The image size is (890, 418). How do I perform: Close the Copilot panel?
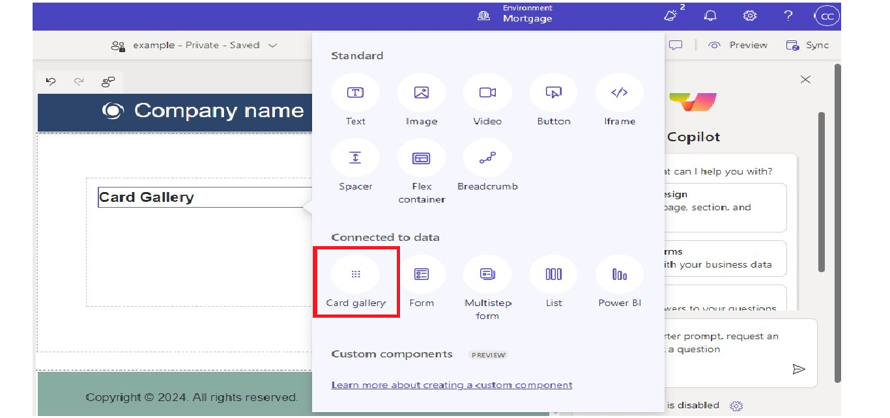[805, 79]
